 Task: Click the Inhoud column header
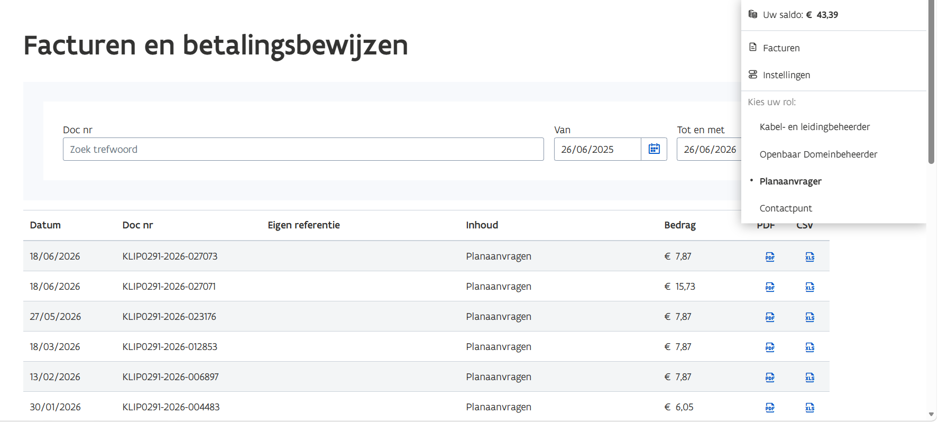point(482,225)
